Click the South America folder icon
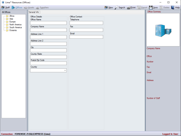 [7, 27]
